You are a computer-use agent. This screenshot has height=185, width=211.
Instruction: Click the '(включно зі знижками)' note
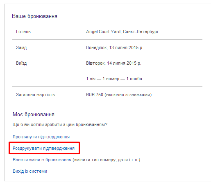tap(128, 95)
